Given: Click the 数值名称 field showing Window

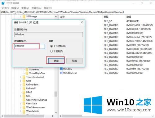Looking at the screenshot, I should (x=48, y=34).
